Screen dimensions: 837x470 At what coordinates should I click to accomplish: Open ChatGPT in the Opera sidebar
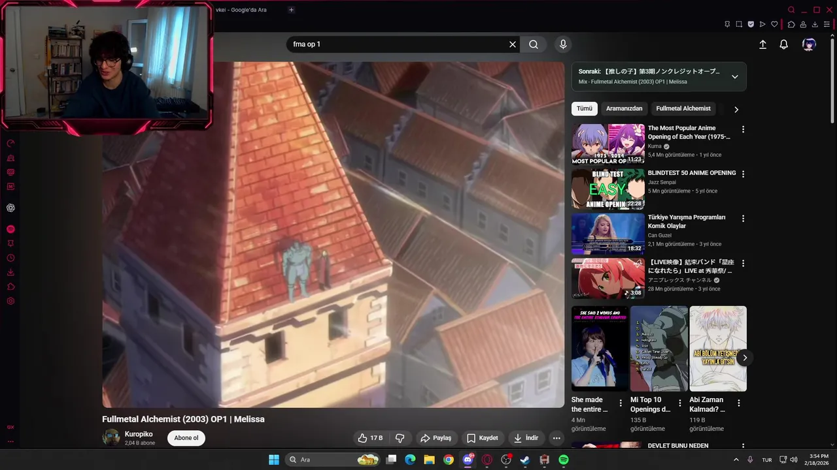coord(10,208)
